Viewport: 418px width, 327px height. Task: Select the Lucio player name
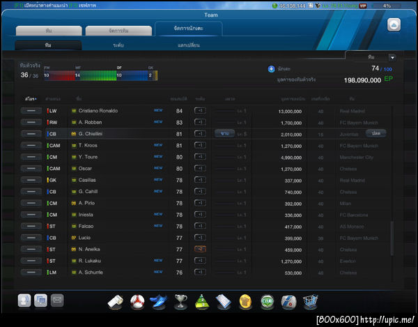tap(84, 238)
